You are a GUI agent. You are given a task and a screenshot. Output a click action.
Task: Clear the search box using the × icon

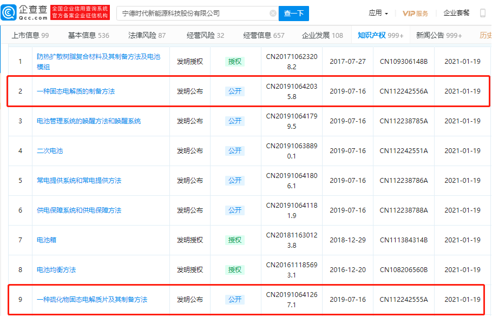point(273,13)
